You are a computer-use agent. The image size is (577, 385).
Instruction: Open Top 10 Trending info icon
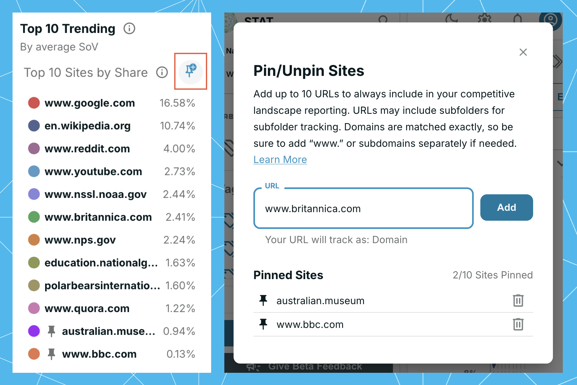pyautogui.click(x=129, y=29)
